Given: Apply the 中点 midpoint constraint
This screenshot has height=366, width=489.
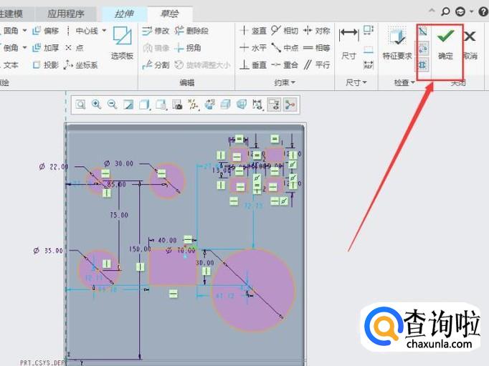Looking at the screenshot, I should tap(285, 48).
